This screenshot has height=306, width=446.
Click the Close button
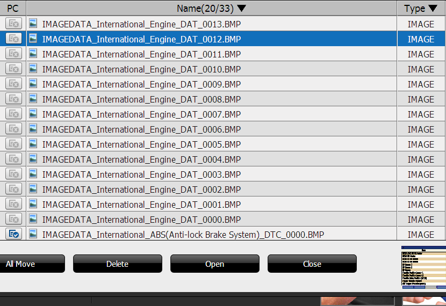click(312, 264)
